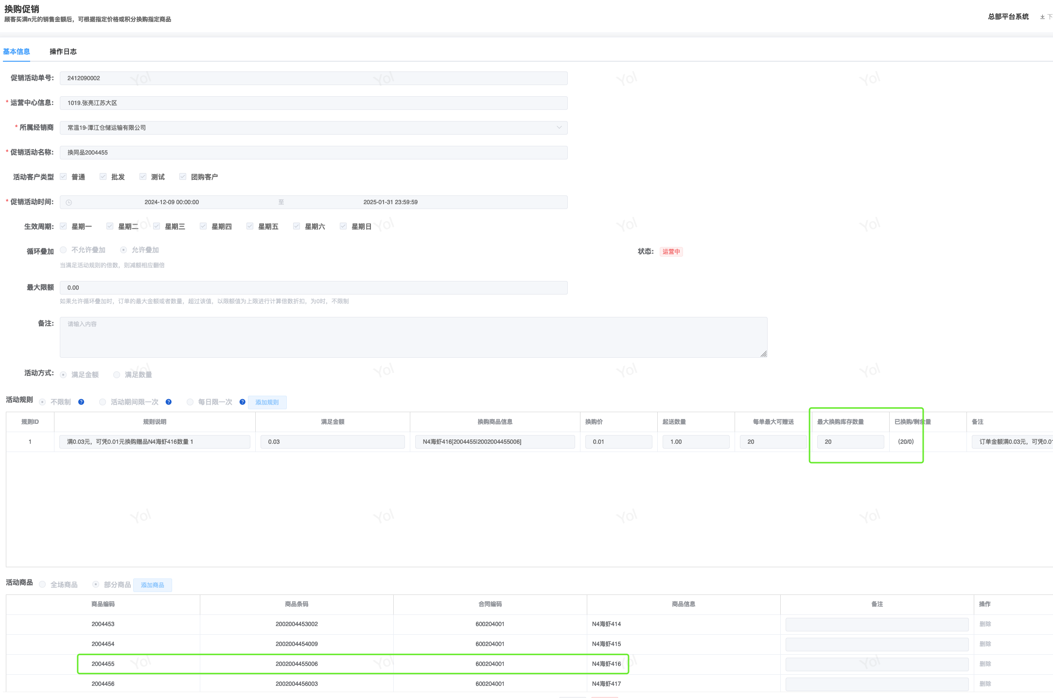Click the 添加规则 button
The image size is (1053, 698).
pos(267,402)
